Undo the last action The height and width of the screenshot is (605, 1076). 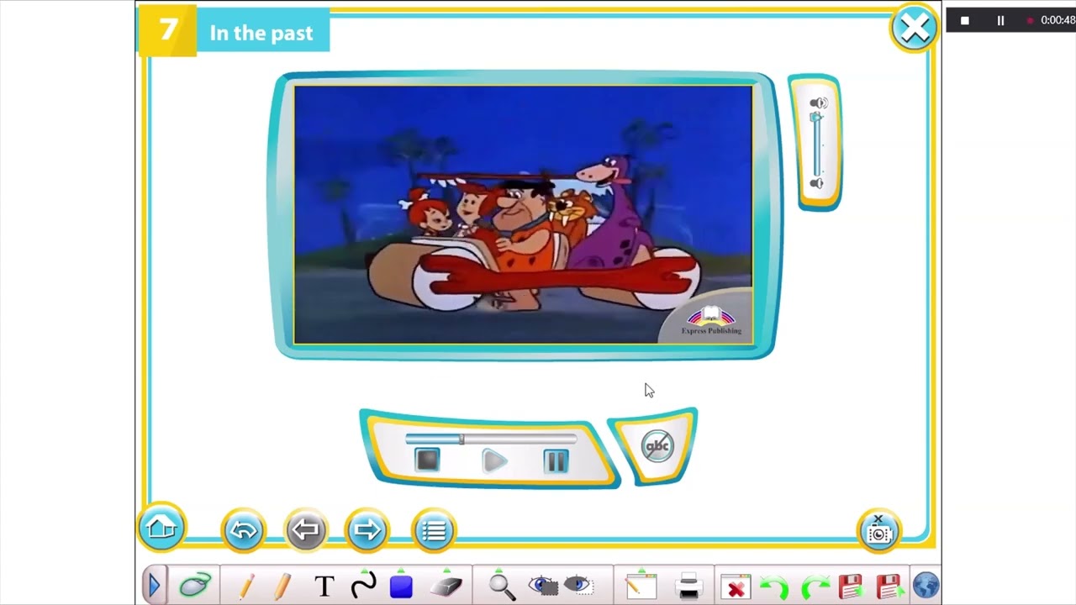tap(773, 587)
